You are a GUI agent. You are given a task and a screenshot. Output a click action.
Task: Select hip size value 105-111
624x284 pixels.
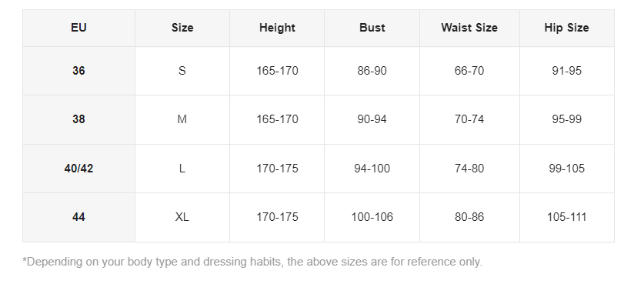pyautogui.click(x=567, y=218)
